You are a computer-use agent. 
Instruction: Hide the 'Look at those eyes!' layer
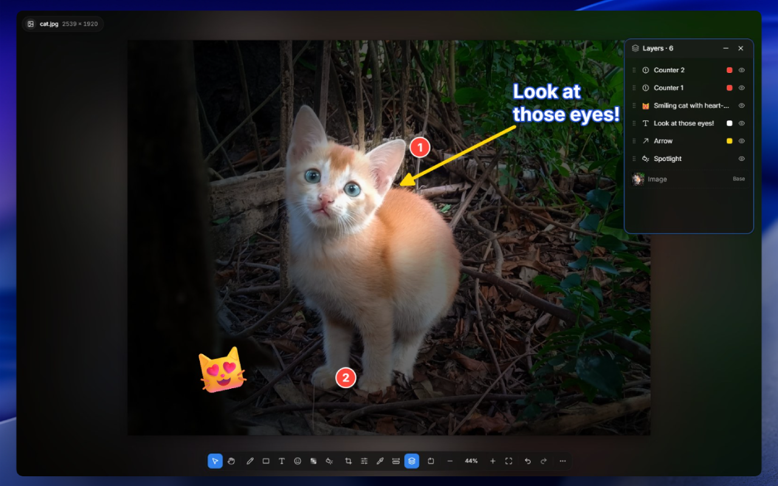click(742, 123)
